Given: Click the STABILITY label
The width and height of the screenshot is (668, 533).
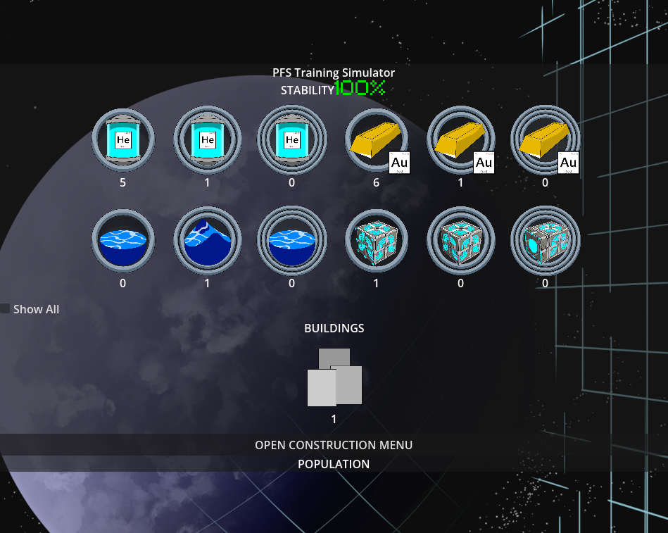Looking at the screenshot, I should [x=308, y=90].
